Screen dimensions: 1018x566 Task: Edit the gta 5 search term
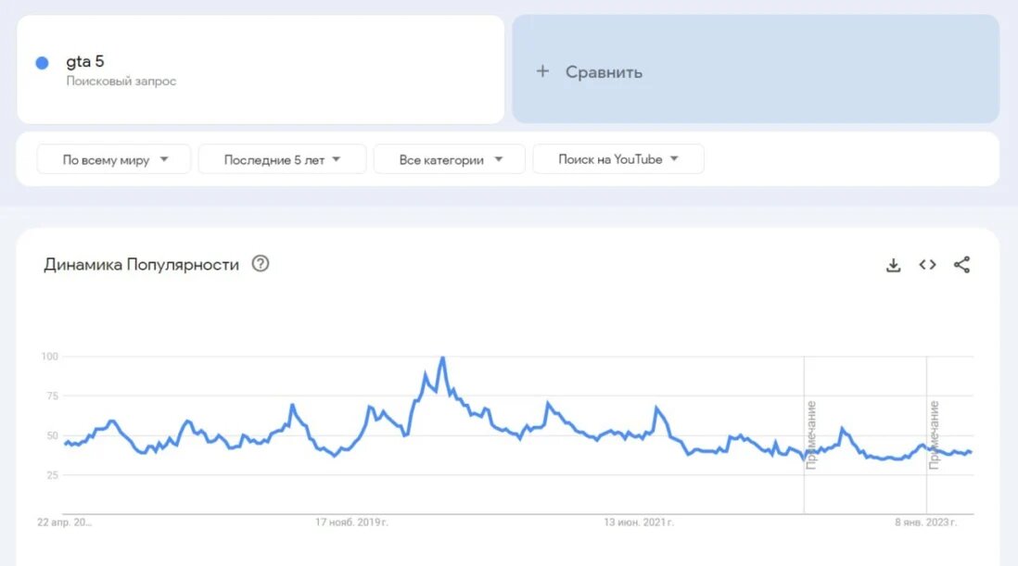85,61
